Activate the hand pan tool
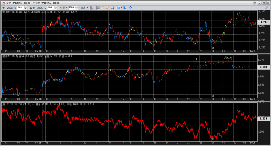Image resolution: width=271 pixels, height=146 pixels. click(x=103, y=8)
